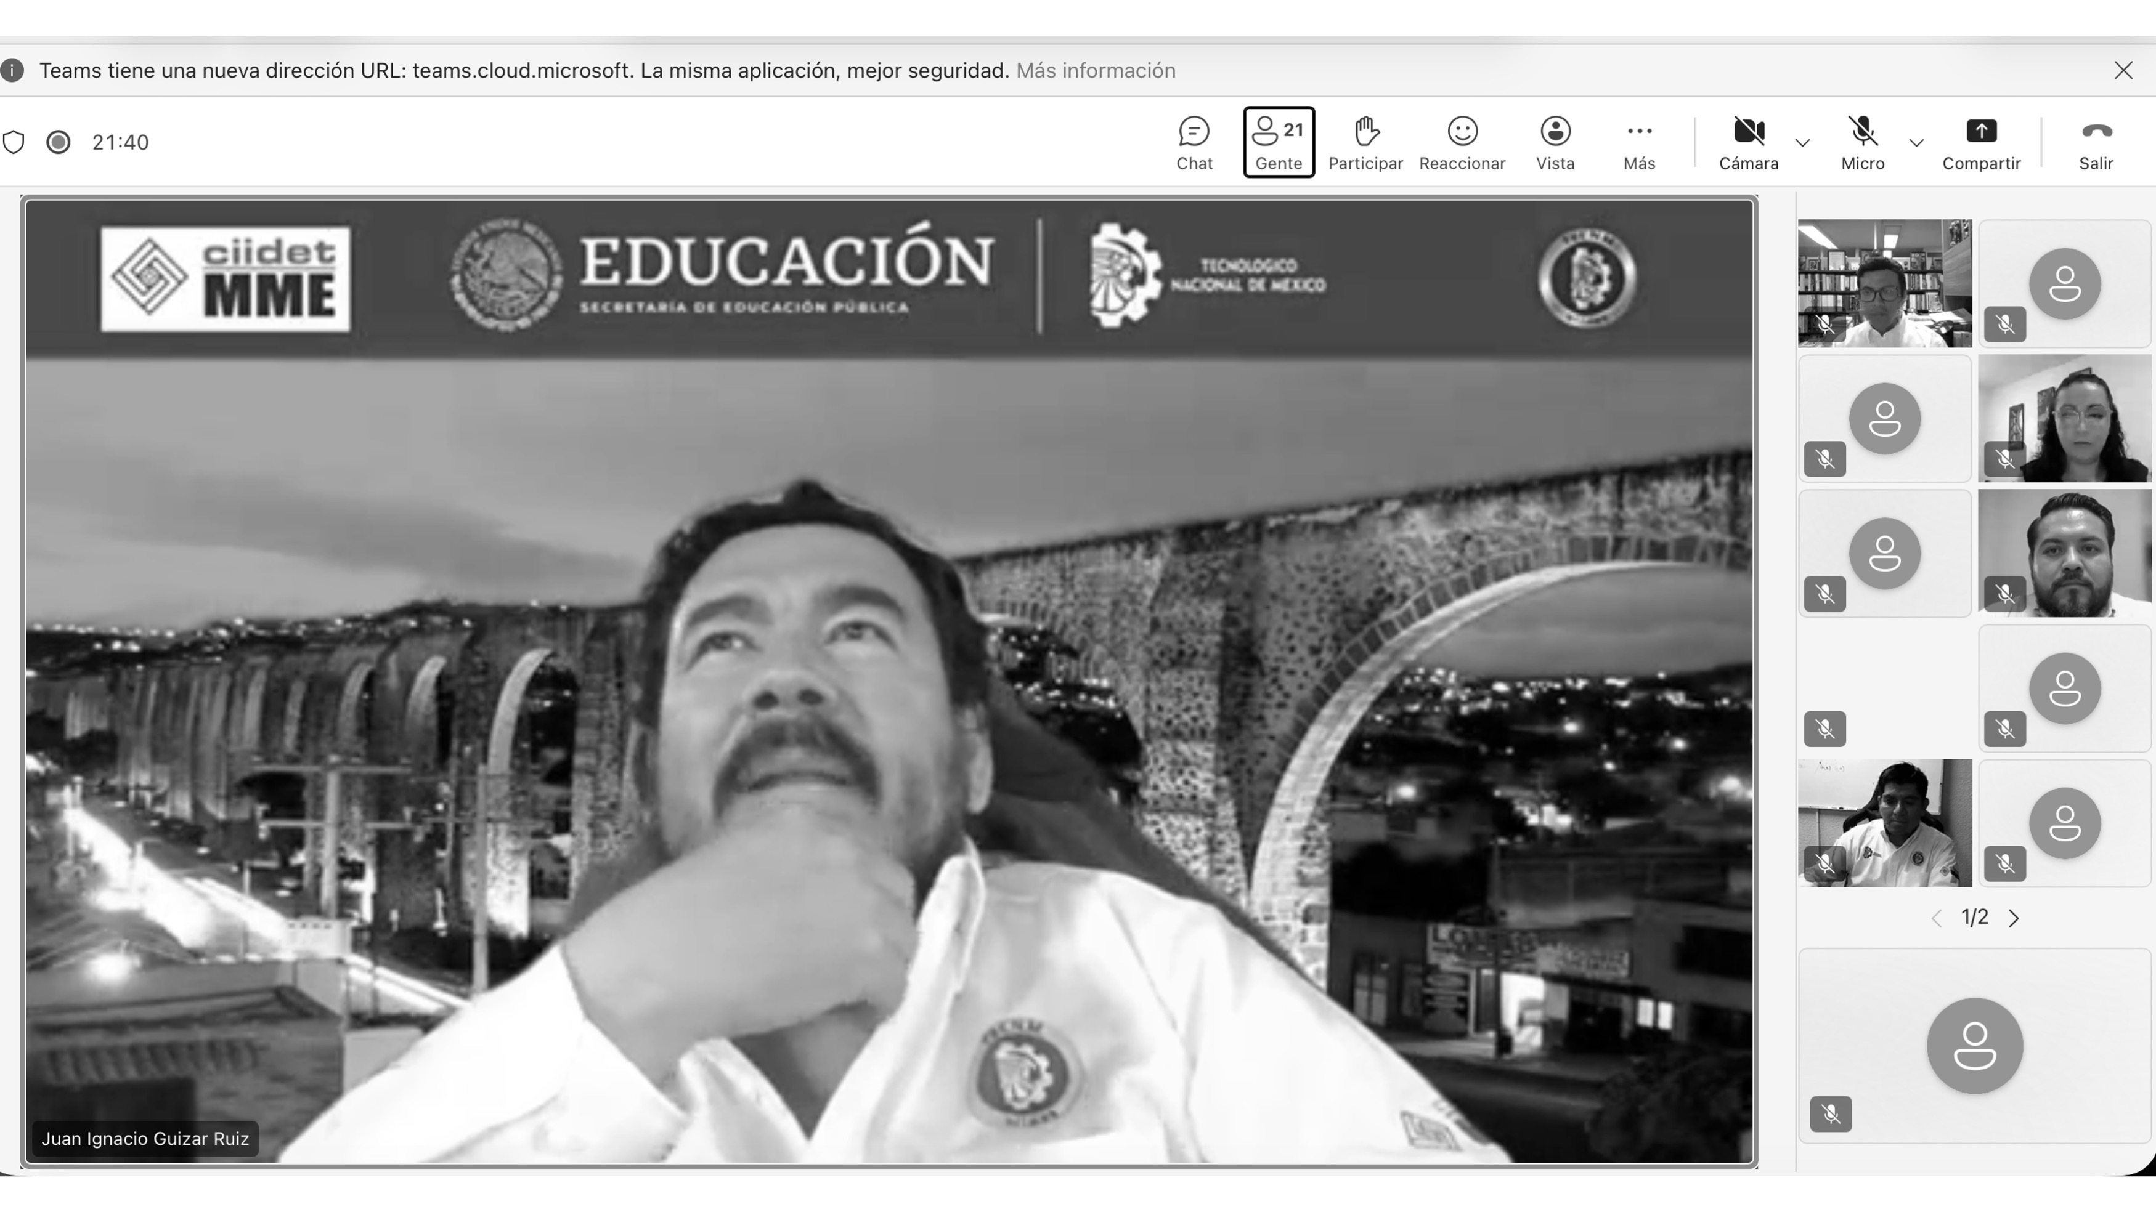
Task: Click the shield security icon
Action: pyautogui.click(x=14, y=142)
